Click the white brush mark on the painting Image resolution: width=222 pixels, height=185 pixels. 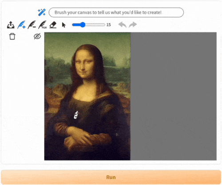tap(76, 115)
